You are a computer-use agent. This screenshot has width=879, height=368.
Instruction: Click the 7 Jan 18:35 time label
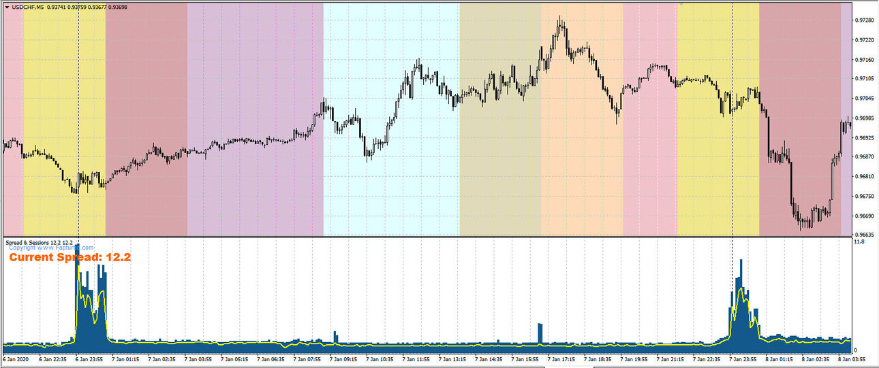tap(596, 358)
